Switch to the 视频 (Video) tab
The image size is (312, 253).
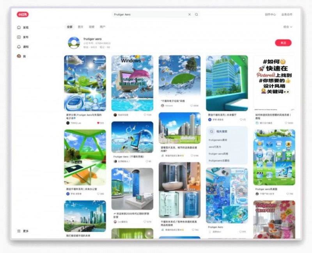92,27
